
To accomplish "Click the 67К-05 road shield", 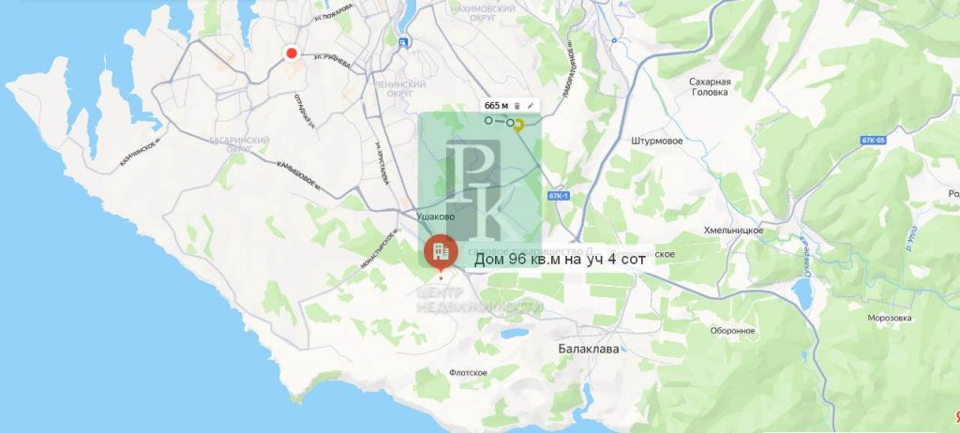I will coord(873,141).
